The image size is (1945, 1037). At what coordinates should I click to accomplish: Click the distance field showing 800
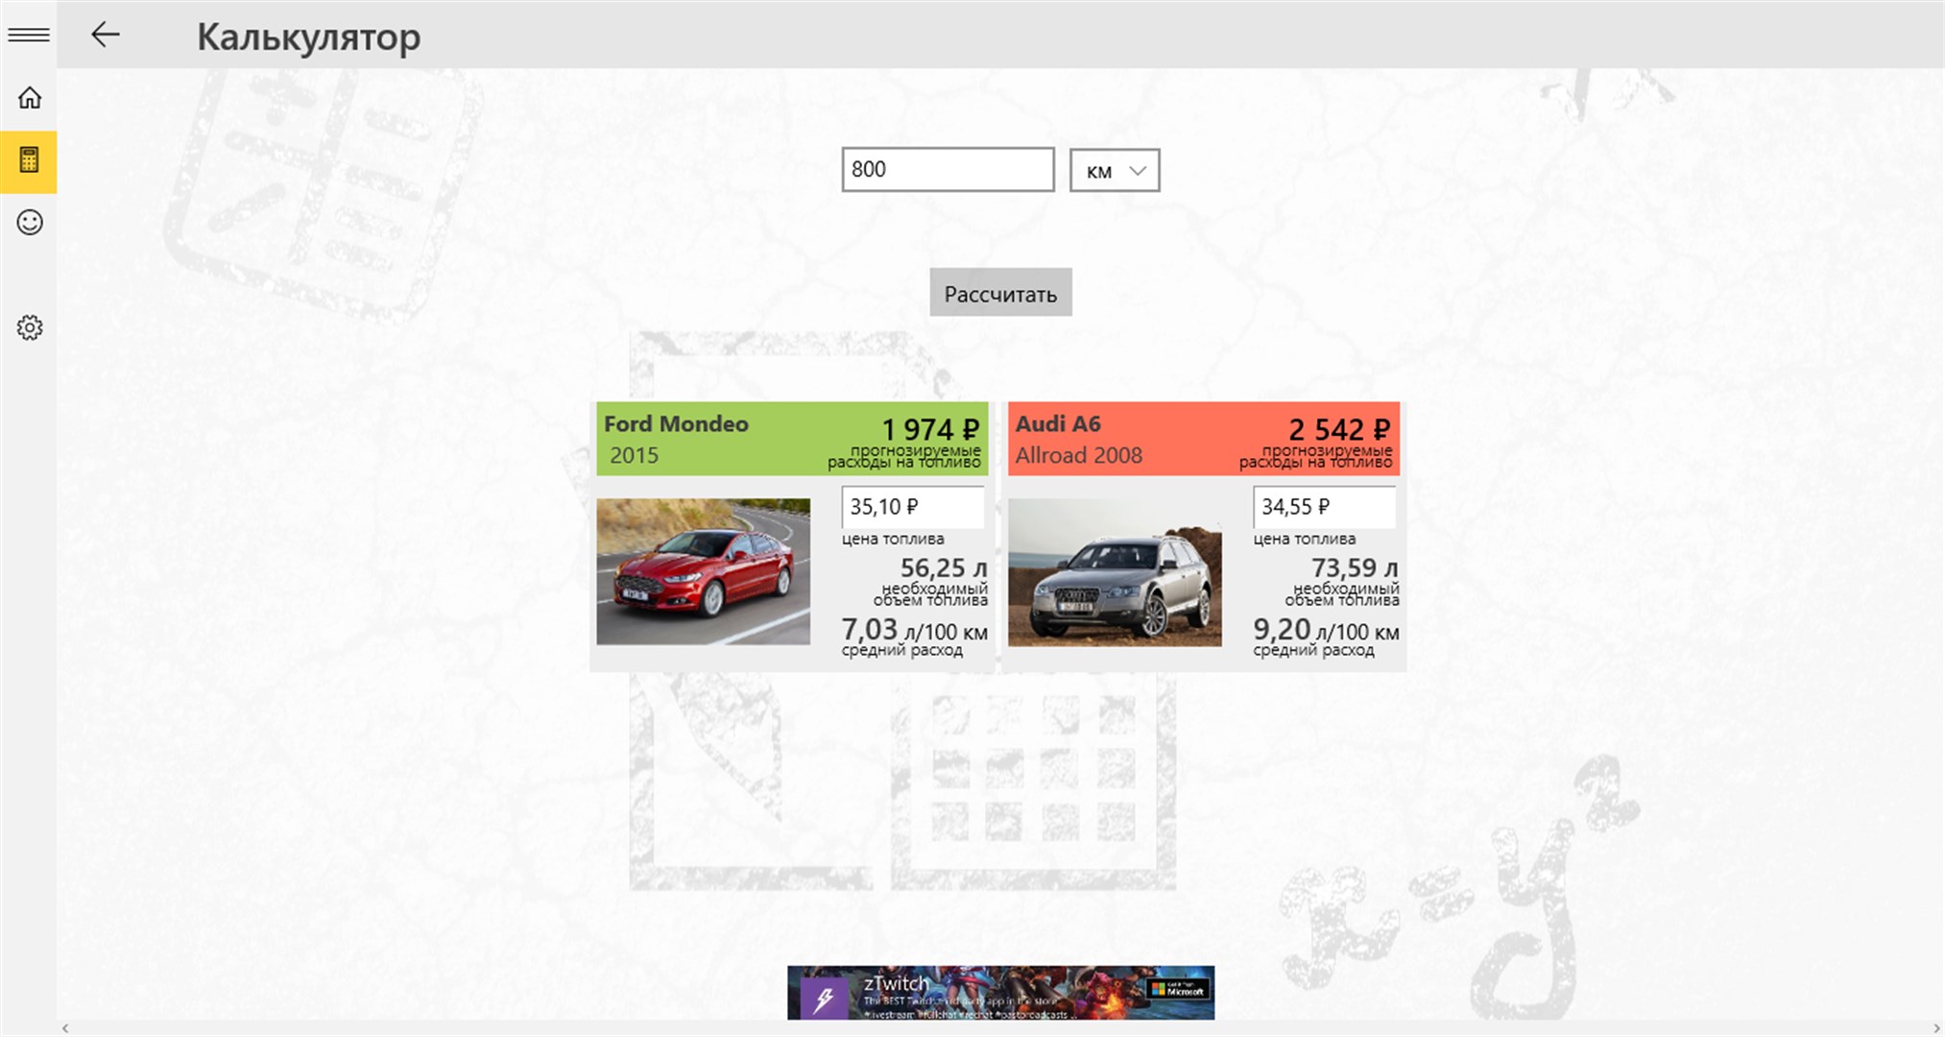click(948, 170)
